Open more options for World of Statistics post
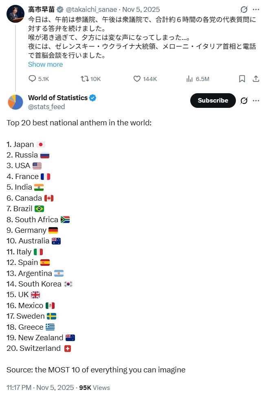Viewport: 264px width, 396px height. 256,101
